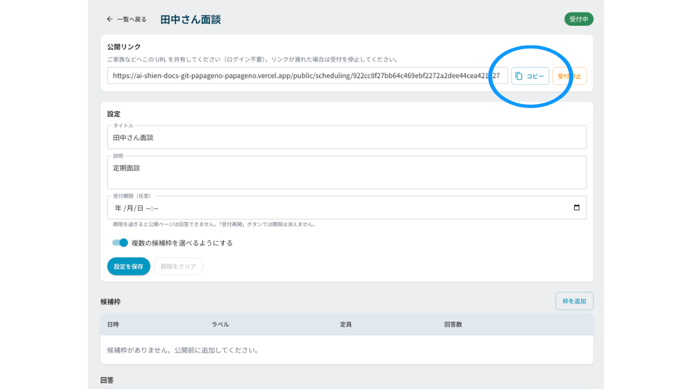The height and width of the screenshot is (389, 692).
Task: Click the 田中さん面談 page heading
Action: click(x=190, y=19)
